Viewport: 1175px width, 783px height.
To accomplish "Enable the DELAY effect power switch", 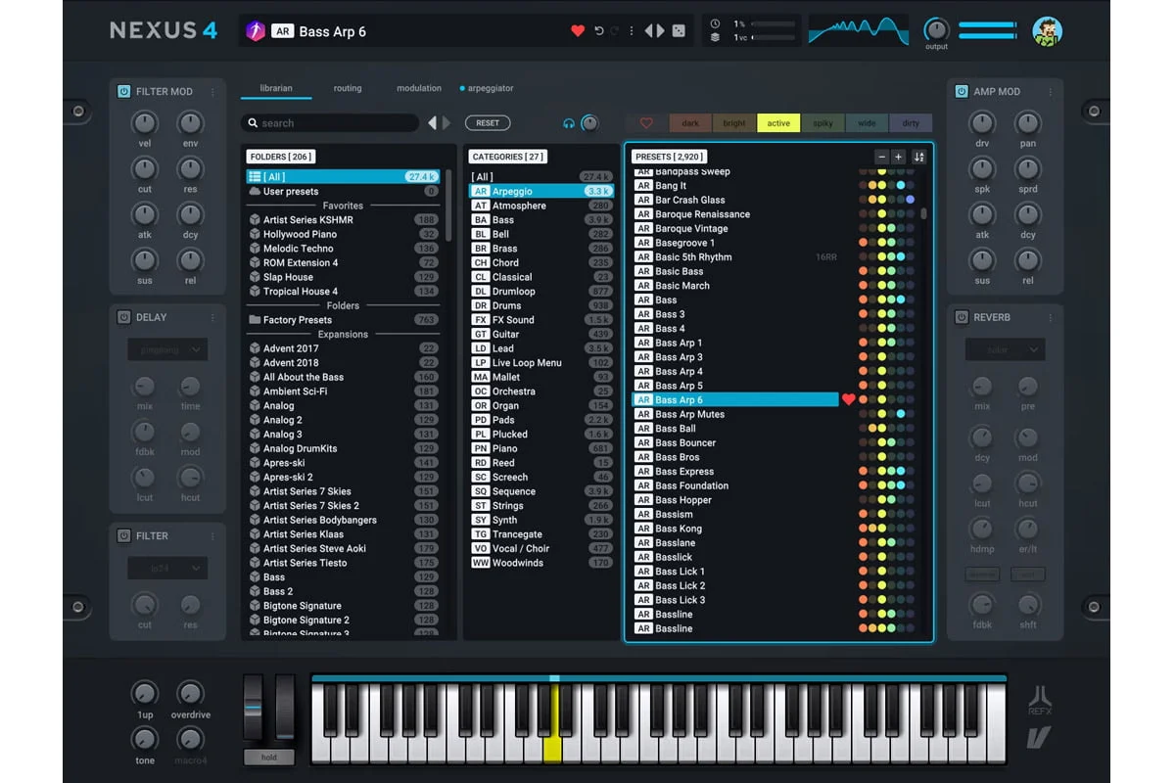I will (124, 318).
